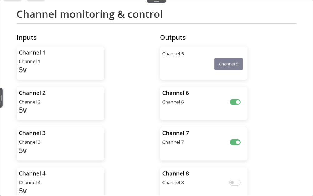The height and width of the screenshot is (196, 313).
Task: Turn off the Channel 6 toggle
Action: [x=235, y=102]
